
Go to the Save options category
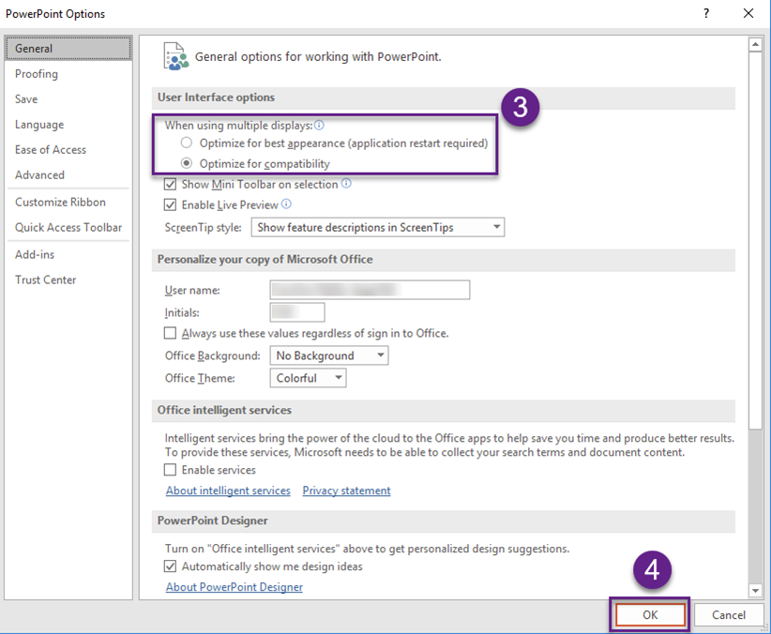pos(68,98)
